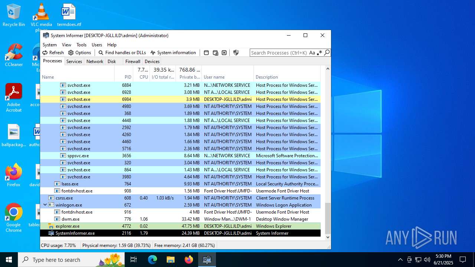Toggle case sensitive search (Aa)
The width and height of the screenshot is (475, 267).
pos(312,53)
